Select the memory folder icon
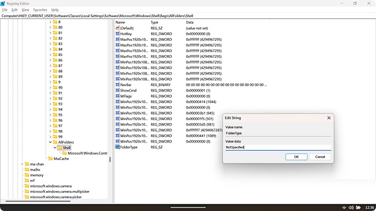The width and height of the screenshot is (376, 211). (x=27, y=175)
